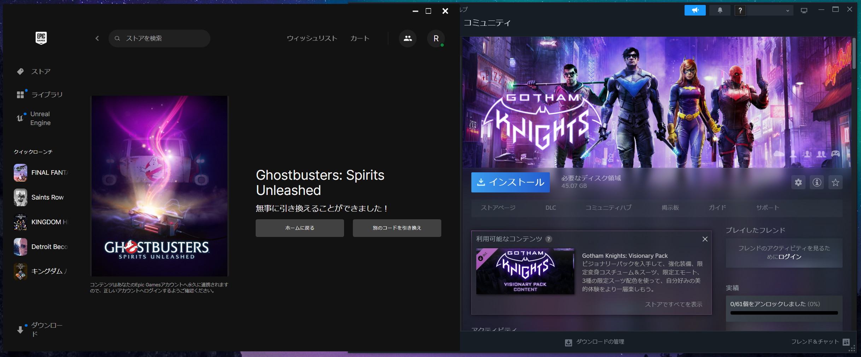Click the 0/61個をアンロックしました achievements text
861x357 pixels.
click(x=775, y=304)
